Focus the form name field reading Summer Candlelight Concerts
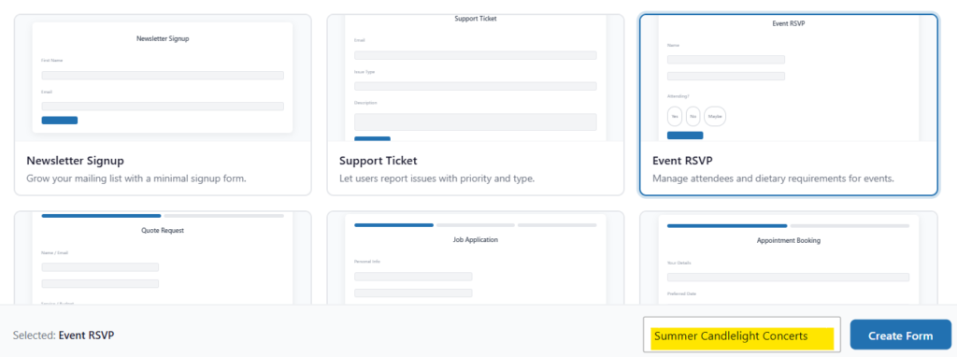957x357 pixels. 741,335
